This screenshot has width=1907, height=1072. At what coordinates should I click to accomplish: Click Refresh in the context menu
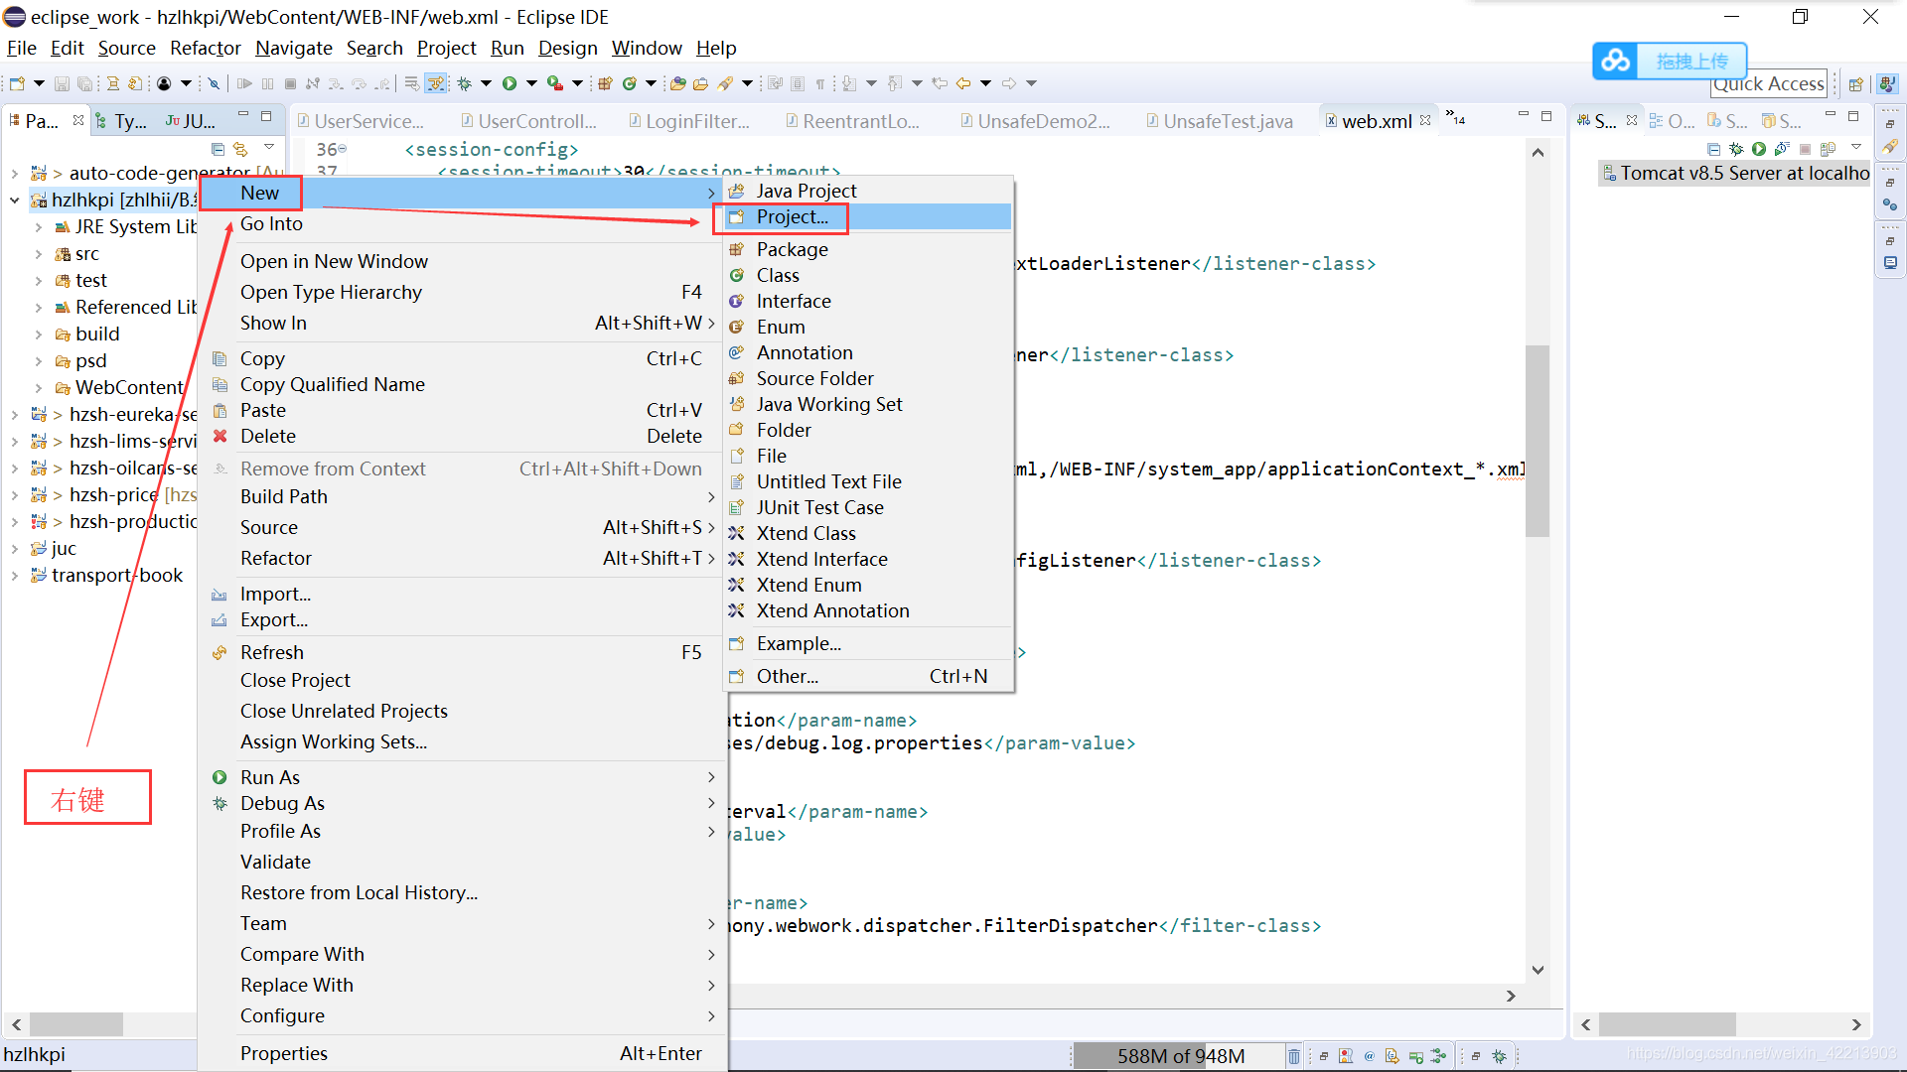click(462, 652)
